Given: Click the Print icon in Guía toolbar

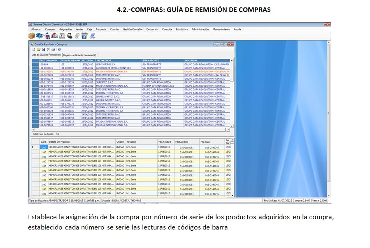Looking at the screenshot, I should coord(54,49).
